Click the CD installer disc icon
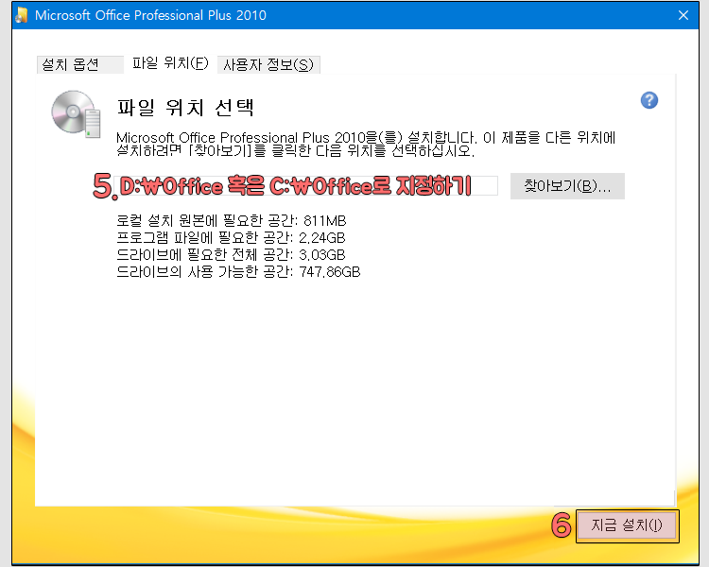Viewport: 709px width, 567px height. pyautogui.click(x=76, y=114)
